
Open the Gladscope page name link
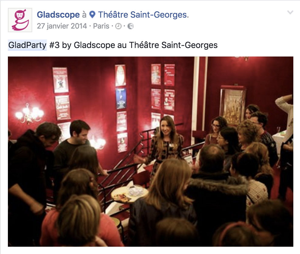[58, 15]
